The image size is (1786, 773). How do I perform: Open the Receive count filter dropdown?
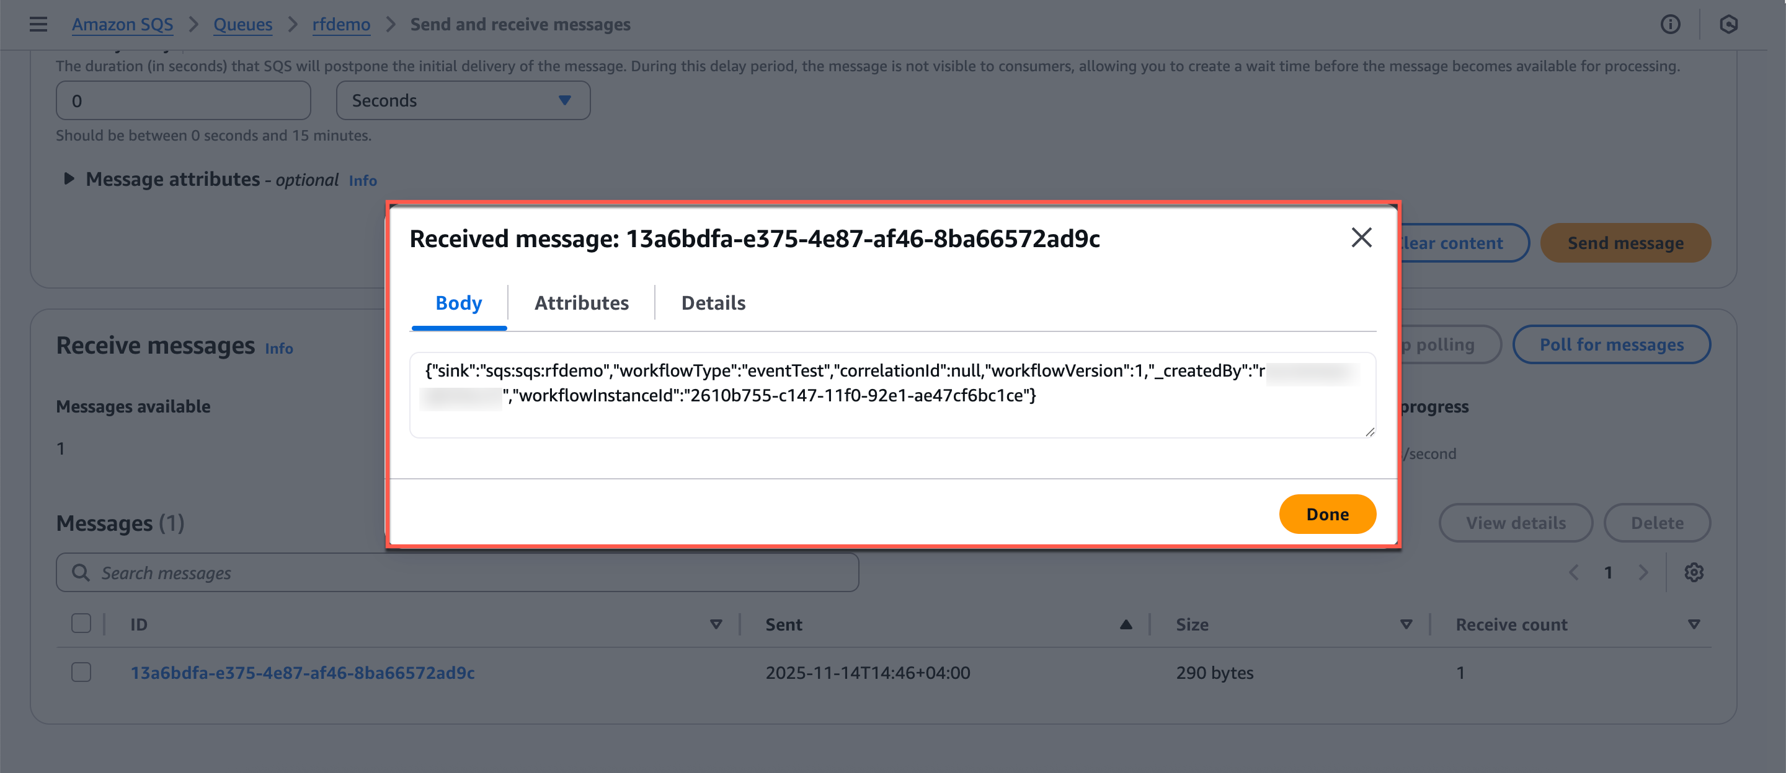pos(1694,623)
